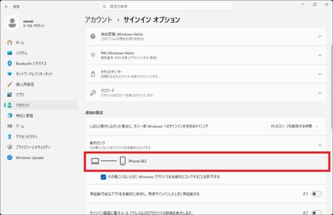Screen dimensions: 333x215
Task: Go to 個人用設定 in sidebar
Action: (x=41, y=84)
